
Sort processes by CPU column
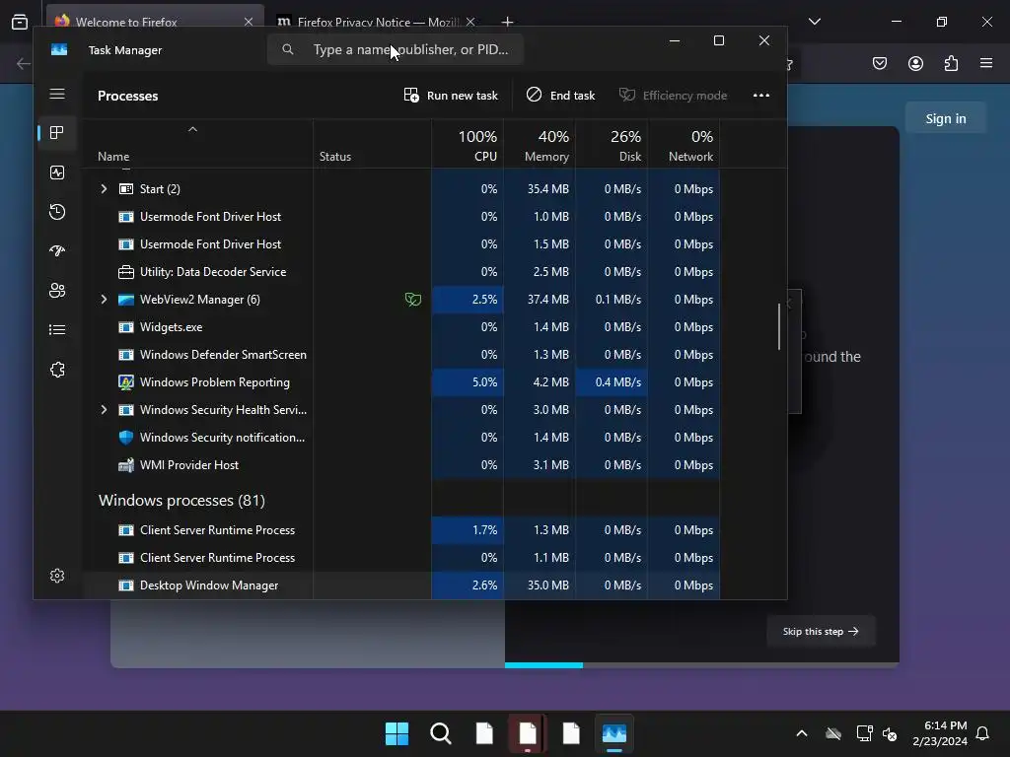point(468,145)
